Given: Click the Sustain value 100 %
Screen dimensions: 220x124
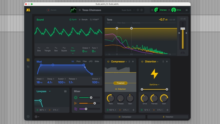Looking at the screenshot, I should point(62,82).
